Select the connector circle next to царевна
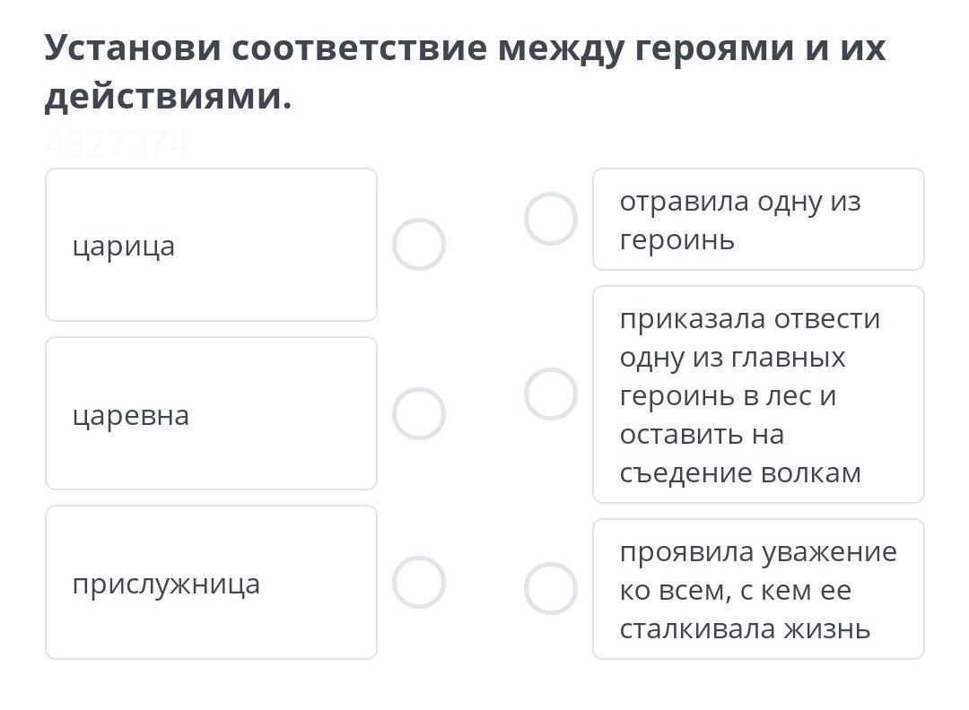 coord(418,413)
